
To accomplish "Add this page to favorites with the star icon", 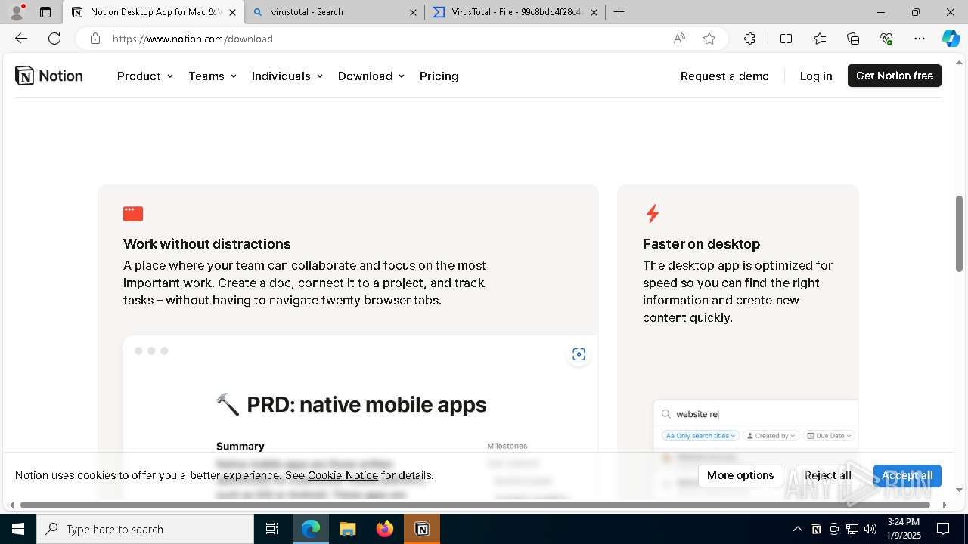I will tap(709, 39).
